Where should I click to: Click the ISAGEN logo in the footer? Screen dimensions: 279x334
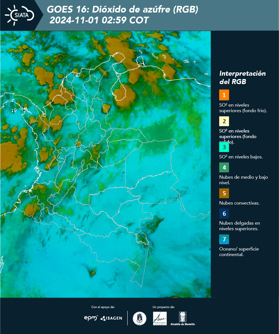coord(111,318)
